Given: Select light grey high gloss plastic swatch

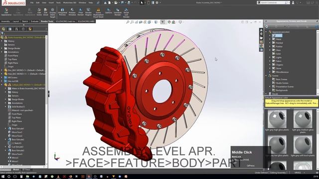Looking at the screenshot, I should [277, 119].
